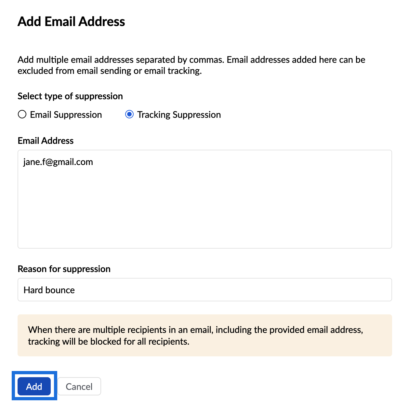Click the Reason for suppression label
Image resolution: width=409 pixels, height=412 pixels.
click(64, 269)
